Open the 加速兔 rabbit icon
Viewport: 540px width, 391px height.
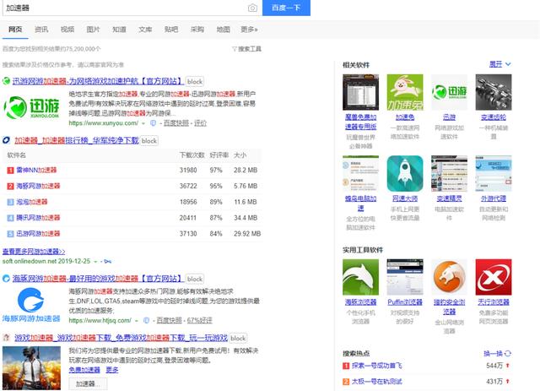point(405,92)
